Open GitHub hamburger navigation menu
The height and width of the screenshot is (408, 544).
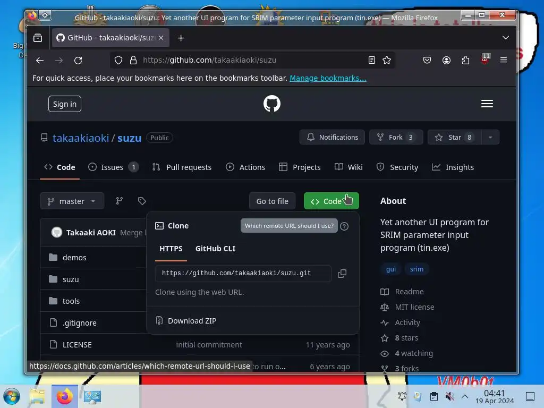click(487, 104)
